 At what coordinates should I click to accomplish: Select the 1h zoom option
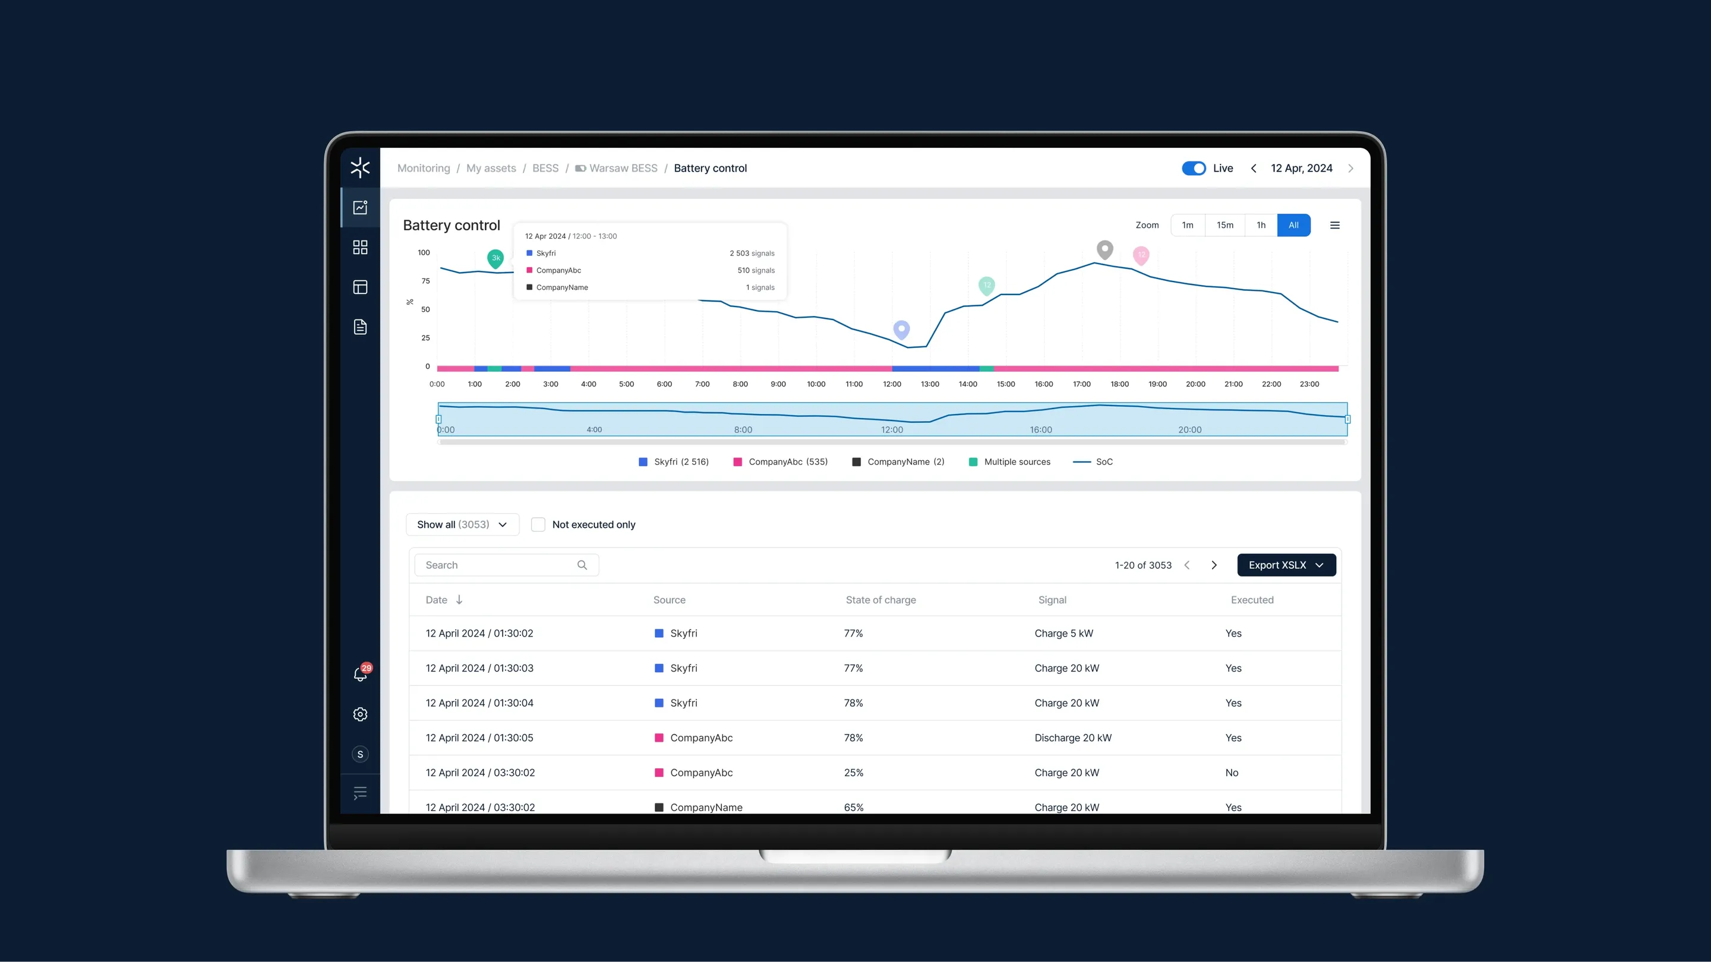(x=1261, y=225)
